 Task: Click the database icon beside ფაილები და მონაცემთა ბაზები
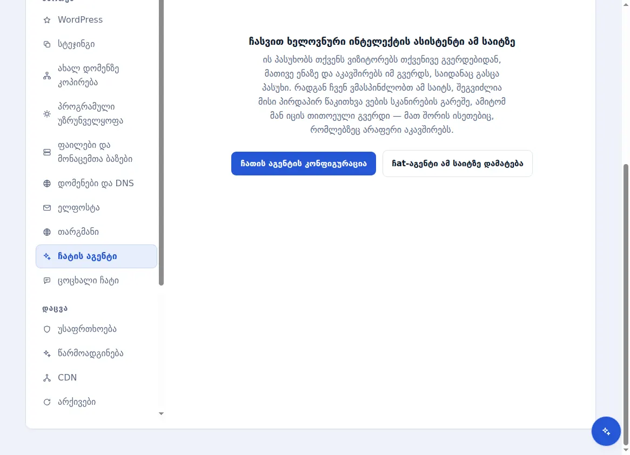[x=47, y=152]
